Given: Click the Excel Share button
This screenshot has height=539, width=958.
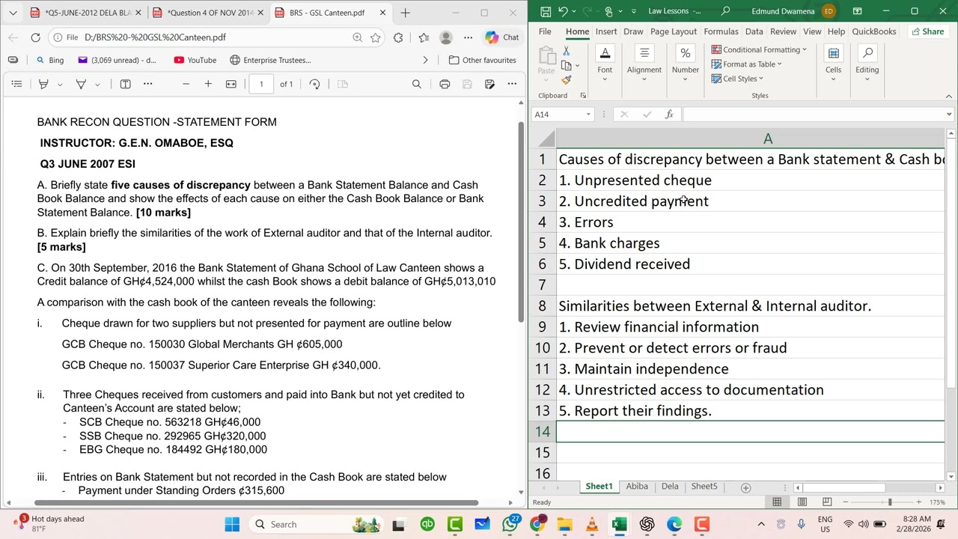Looking at the screenshot, I should [x=927, y=31].
